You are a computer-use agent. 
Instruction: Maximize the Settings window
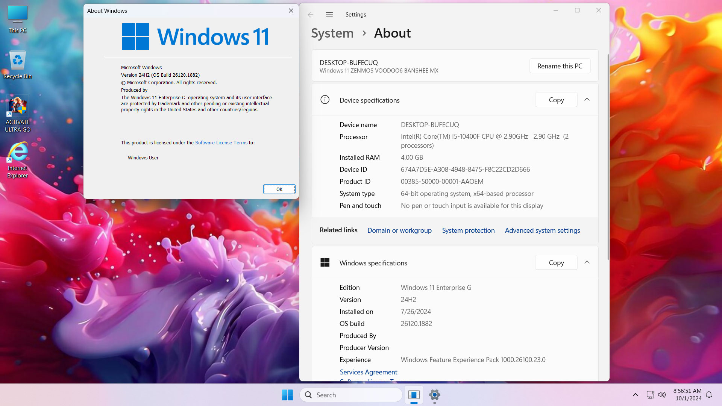pyautogui.click(x=577, y=10)
